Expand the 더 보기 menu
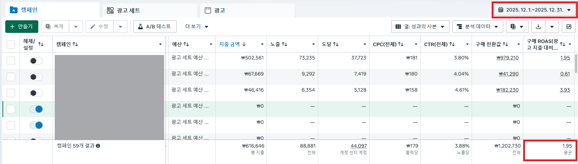Viewport: 578px width, 164px height. 197,27
